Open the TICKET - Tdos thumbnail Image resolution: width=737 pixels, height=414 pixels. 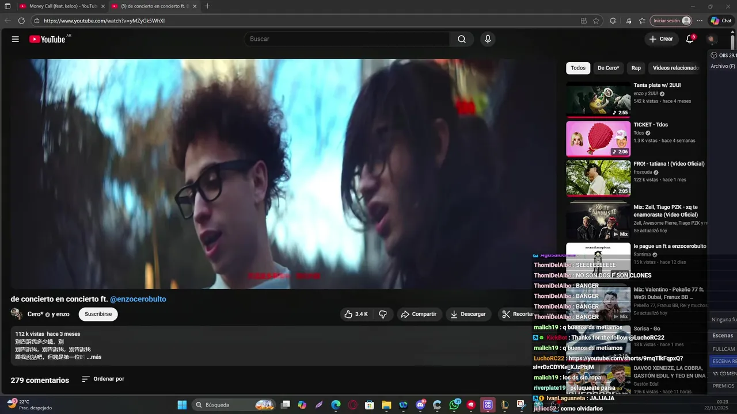[598, 139]
